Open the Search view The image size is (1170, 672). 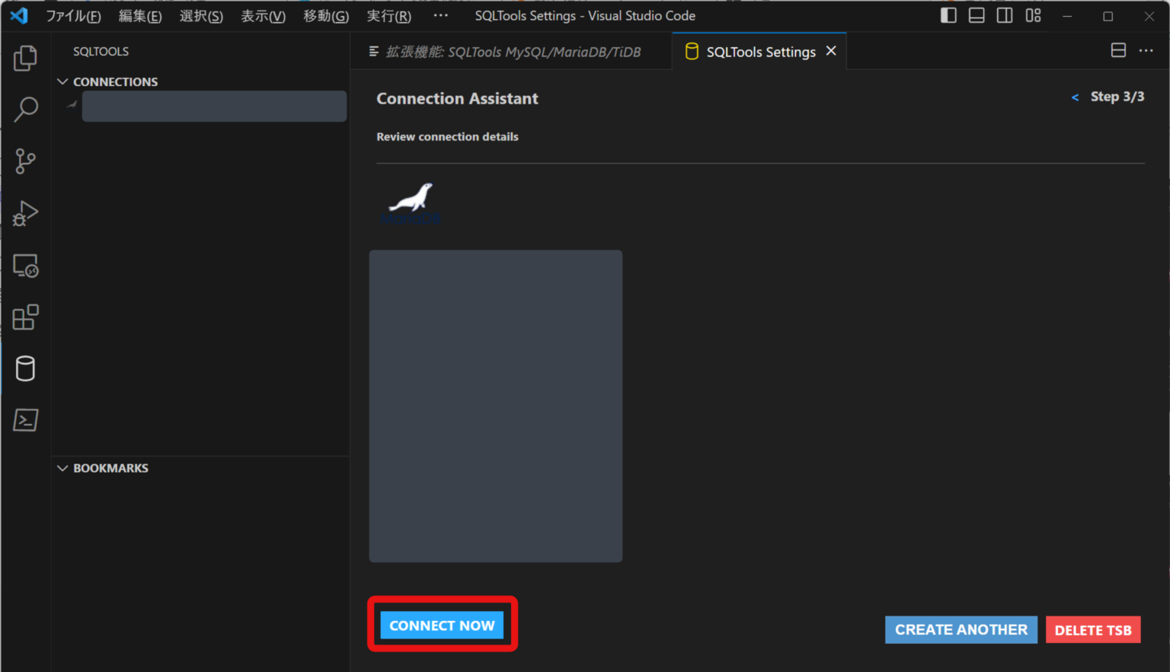25,110
